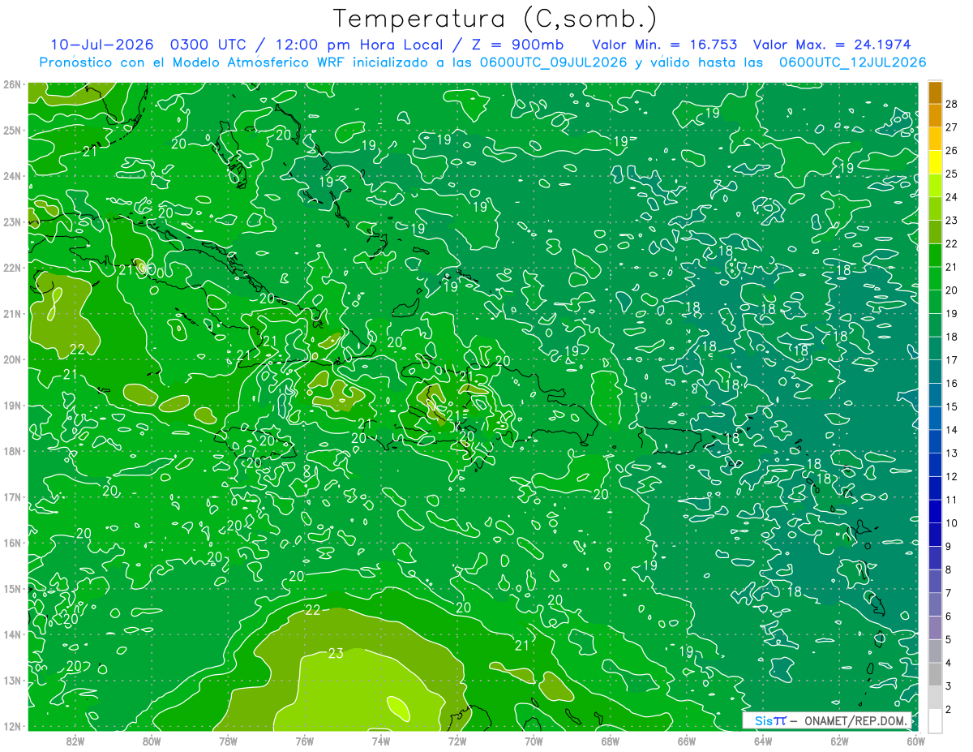Click the 23 contour label on the map

[x=336, y=653]
